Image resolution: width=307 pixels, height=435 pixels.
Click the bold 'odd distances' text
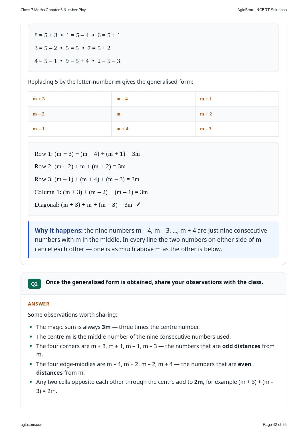click(241, 346)
